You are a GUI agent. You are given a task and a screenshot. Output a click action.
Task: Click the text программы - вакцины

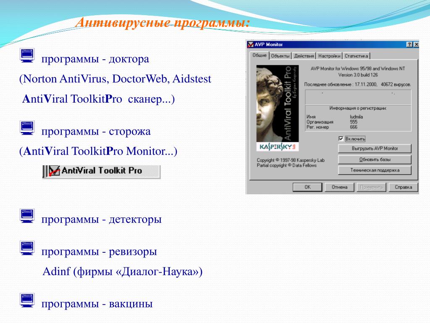[97, 304]
